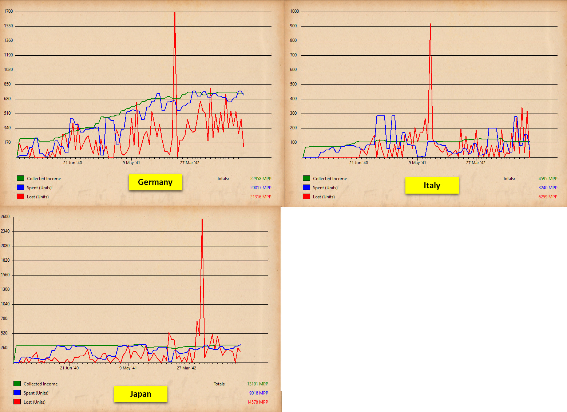Click the 'Totals:' label in Italy chart

[509, 179]
